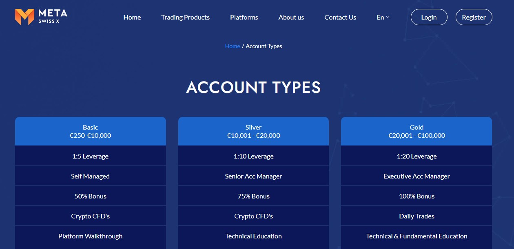Click the Meta Swiss X logo
Screen dimensions: 514x249
tap(41, 17)
